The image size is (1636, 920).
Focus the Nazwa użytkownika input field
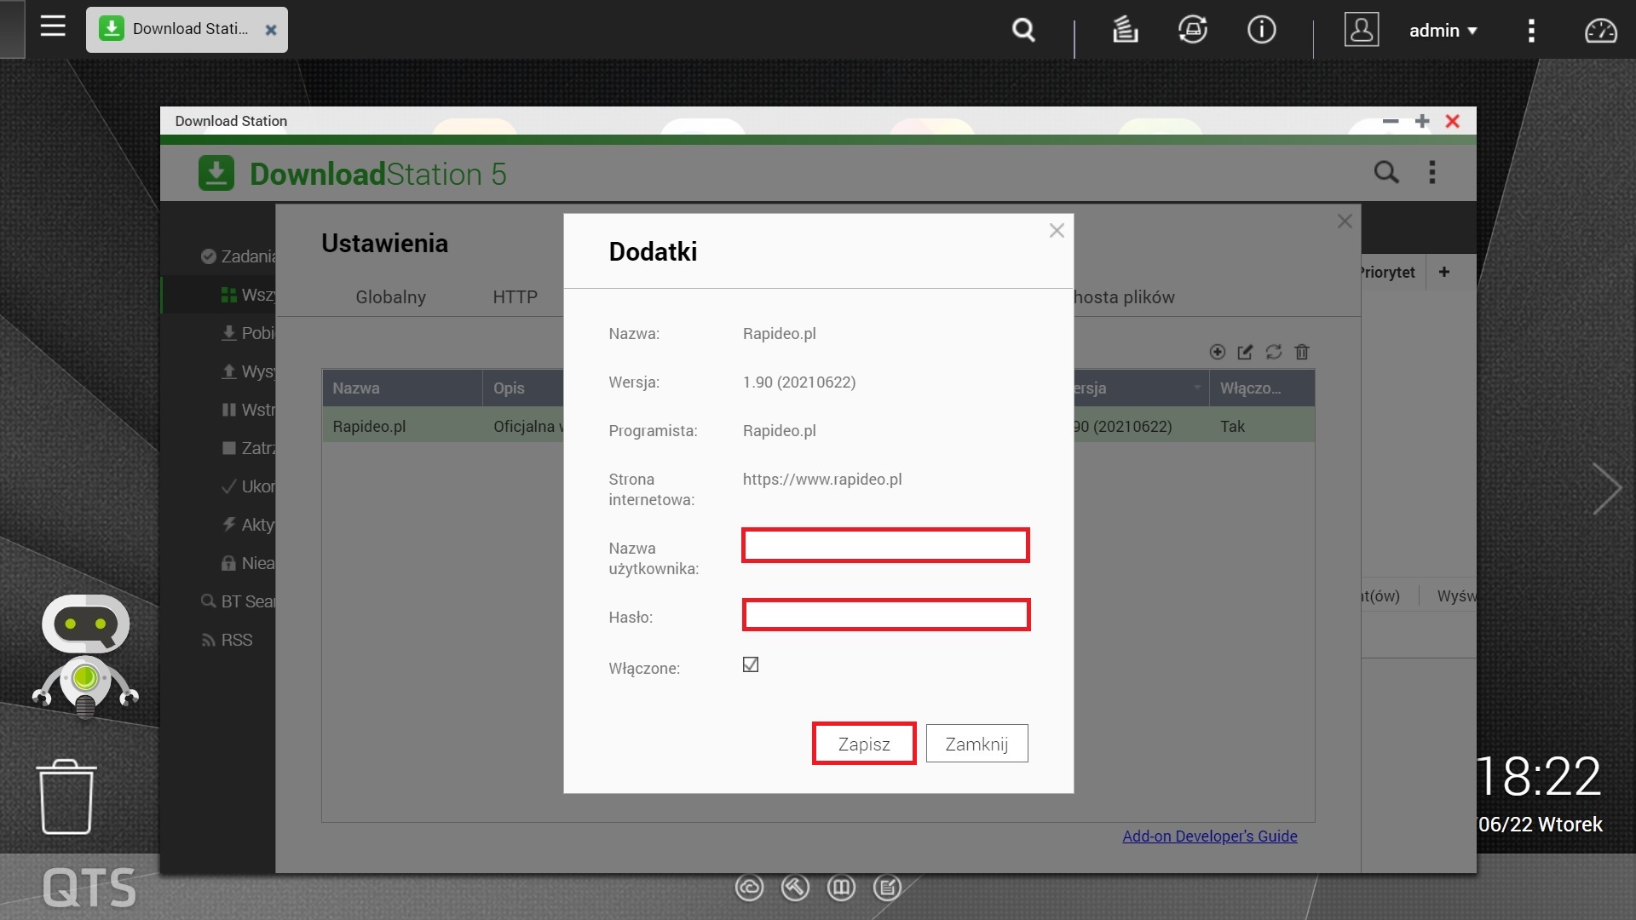click(885, 545)
